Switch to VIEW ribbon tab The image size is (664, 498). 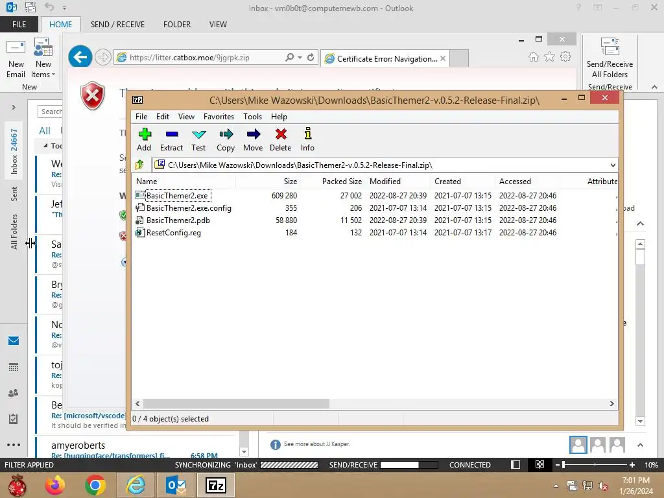(218, 25)
